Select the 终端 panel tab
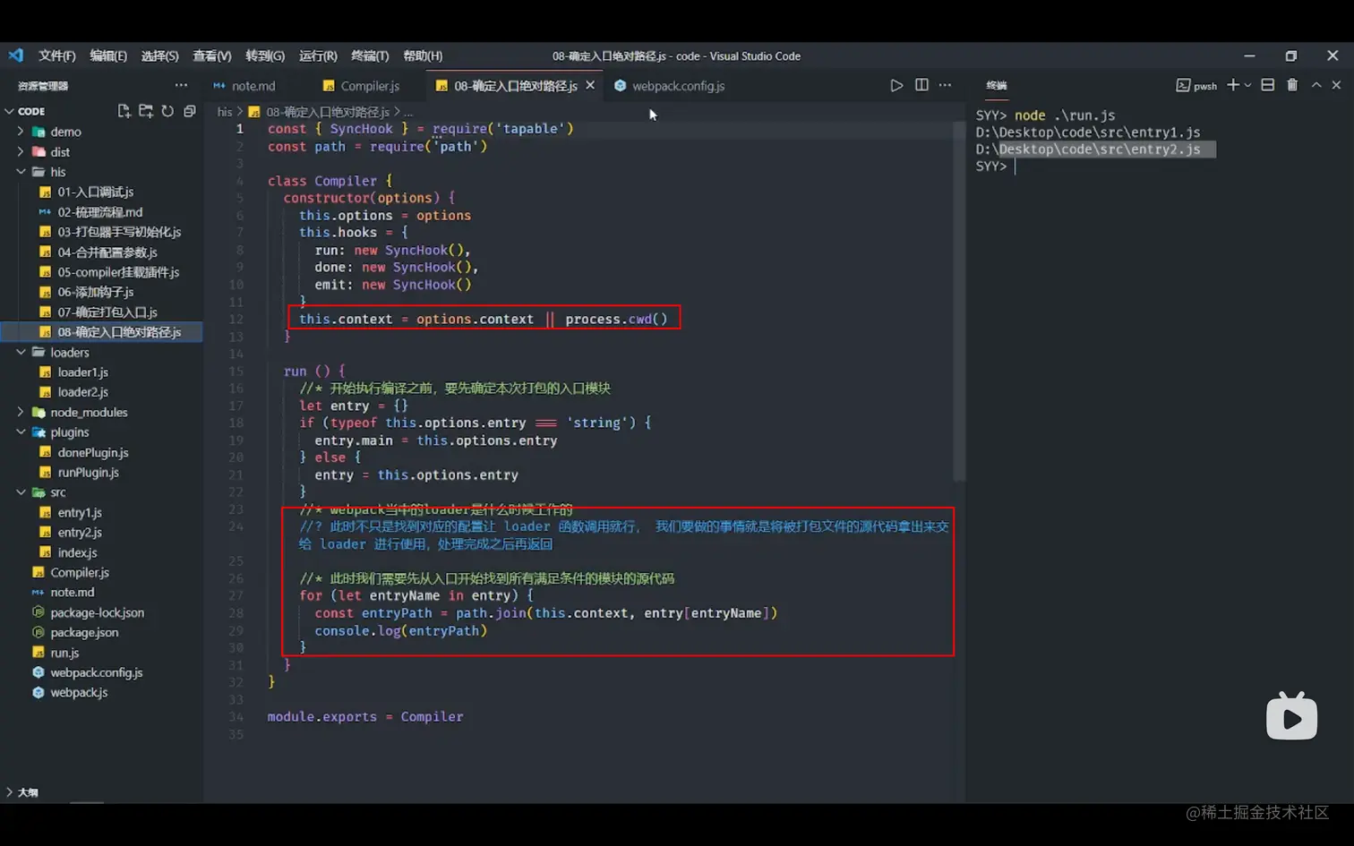 pyautogui.click(x=997, y=86)
